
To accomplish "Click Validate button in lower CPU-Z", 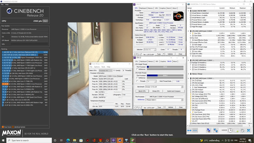I will pyautogui.click(x=170, y=107).
